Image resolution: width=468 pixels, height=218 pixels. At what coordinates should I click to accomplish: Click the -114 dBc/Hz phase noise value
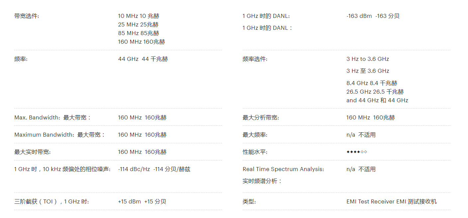pyautogui.click(x=154, y=169)
